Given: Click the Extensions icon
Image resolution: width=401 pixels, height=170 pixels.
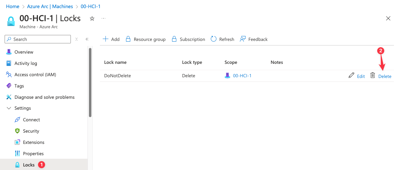Looking at the screenshot, I should [17, 142].
